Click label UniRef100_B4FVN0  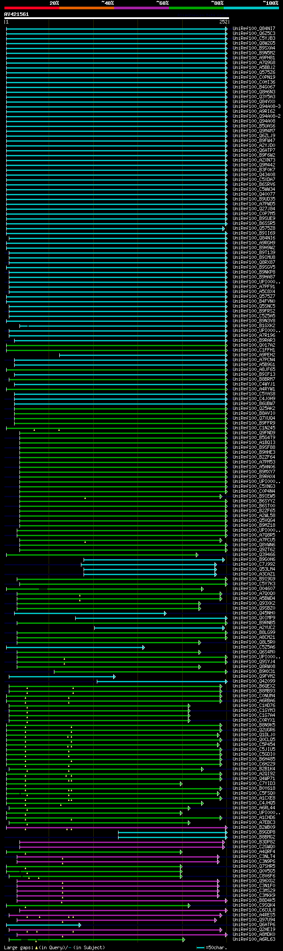tap(254, 301)
